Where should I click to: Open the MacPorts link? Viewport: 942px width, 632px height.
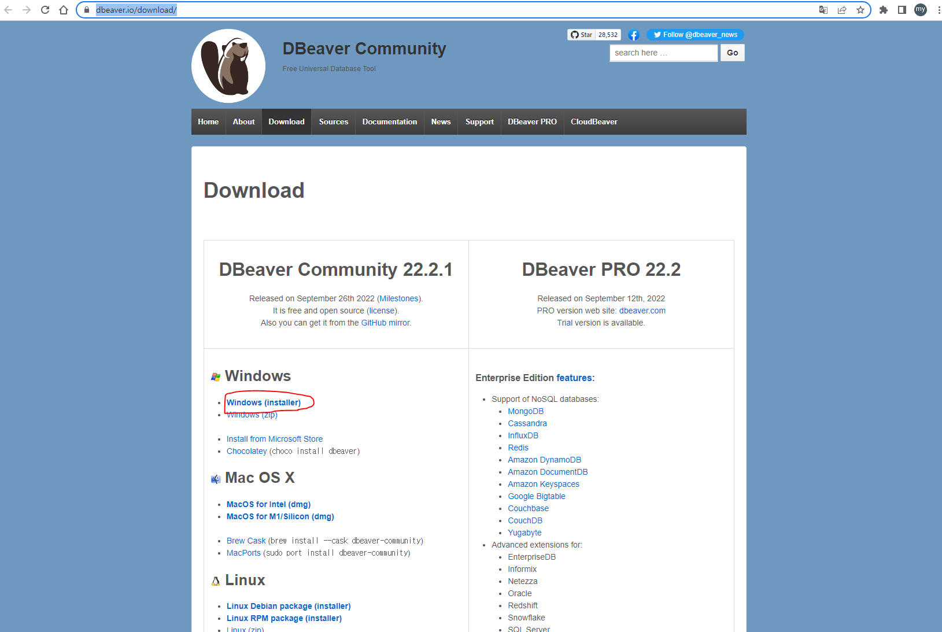tap(243, 553)
